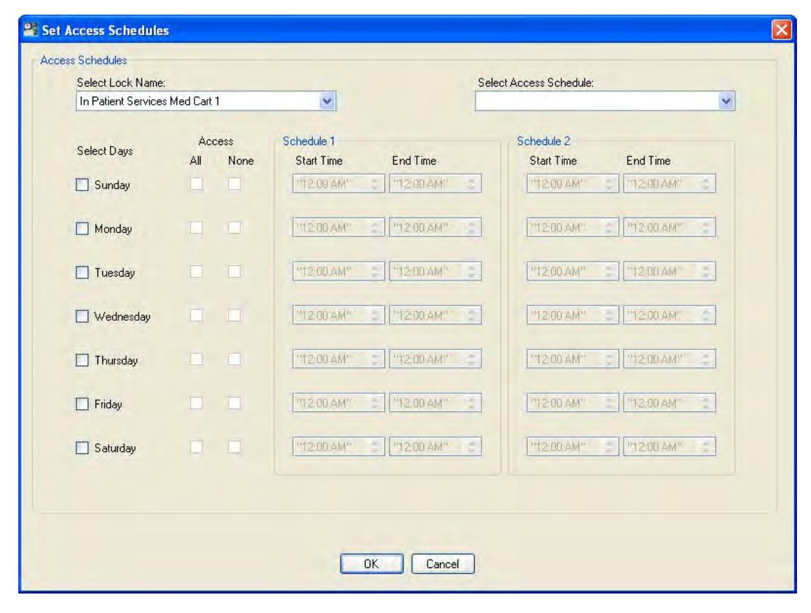Click Schedule 2 Start Time field for Sunday
Screen dimensions: 811x613
coord(573,184)
